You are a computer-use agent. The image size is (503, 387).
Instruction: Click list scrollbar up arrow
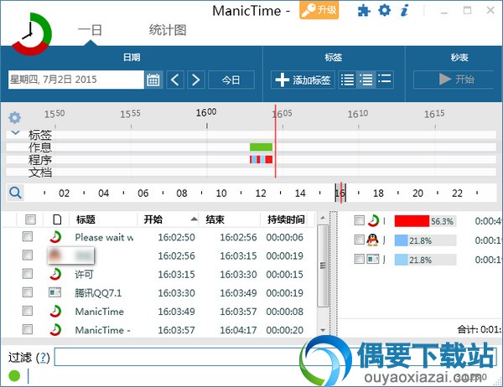(x=323, y=218)
